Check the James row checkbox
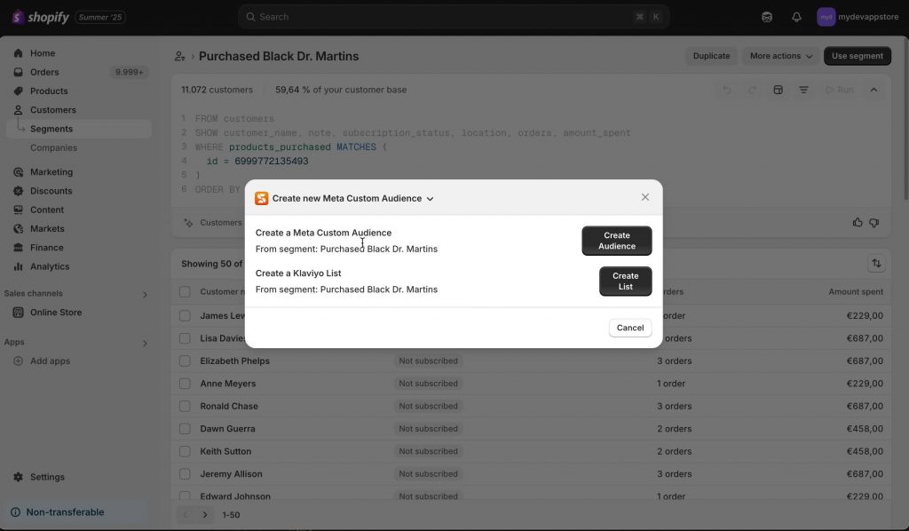 pos(185,316)
